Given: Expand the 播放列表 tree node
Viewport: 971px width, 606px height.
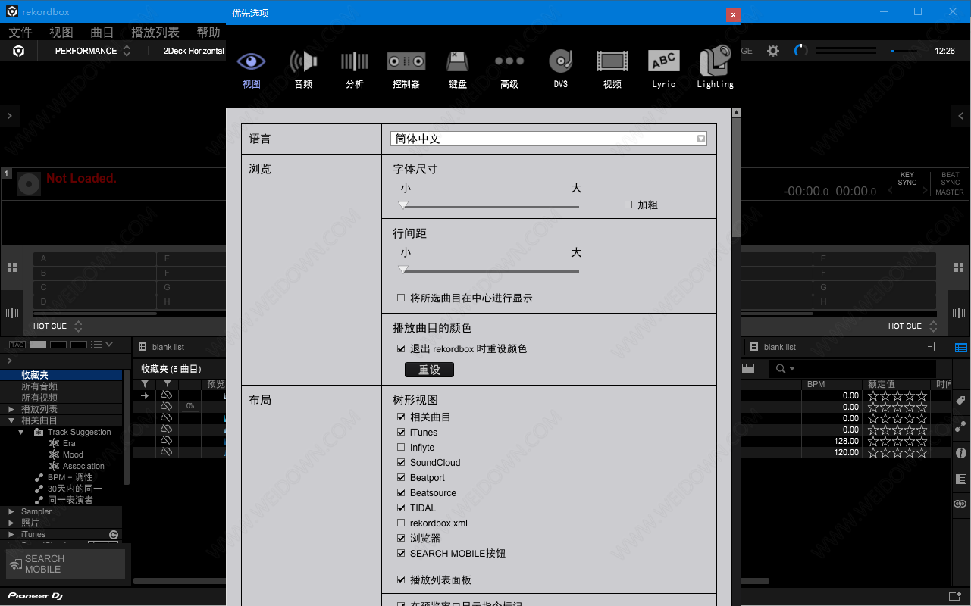Looking at the screenshot, I should pos(11,409).
